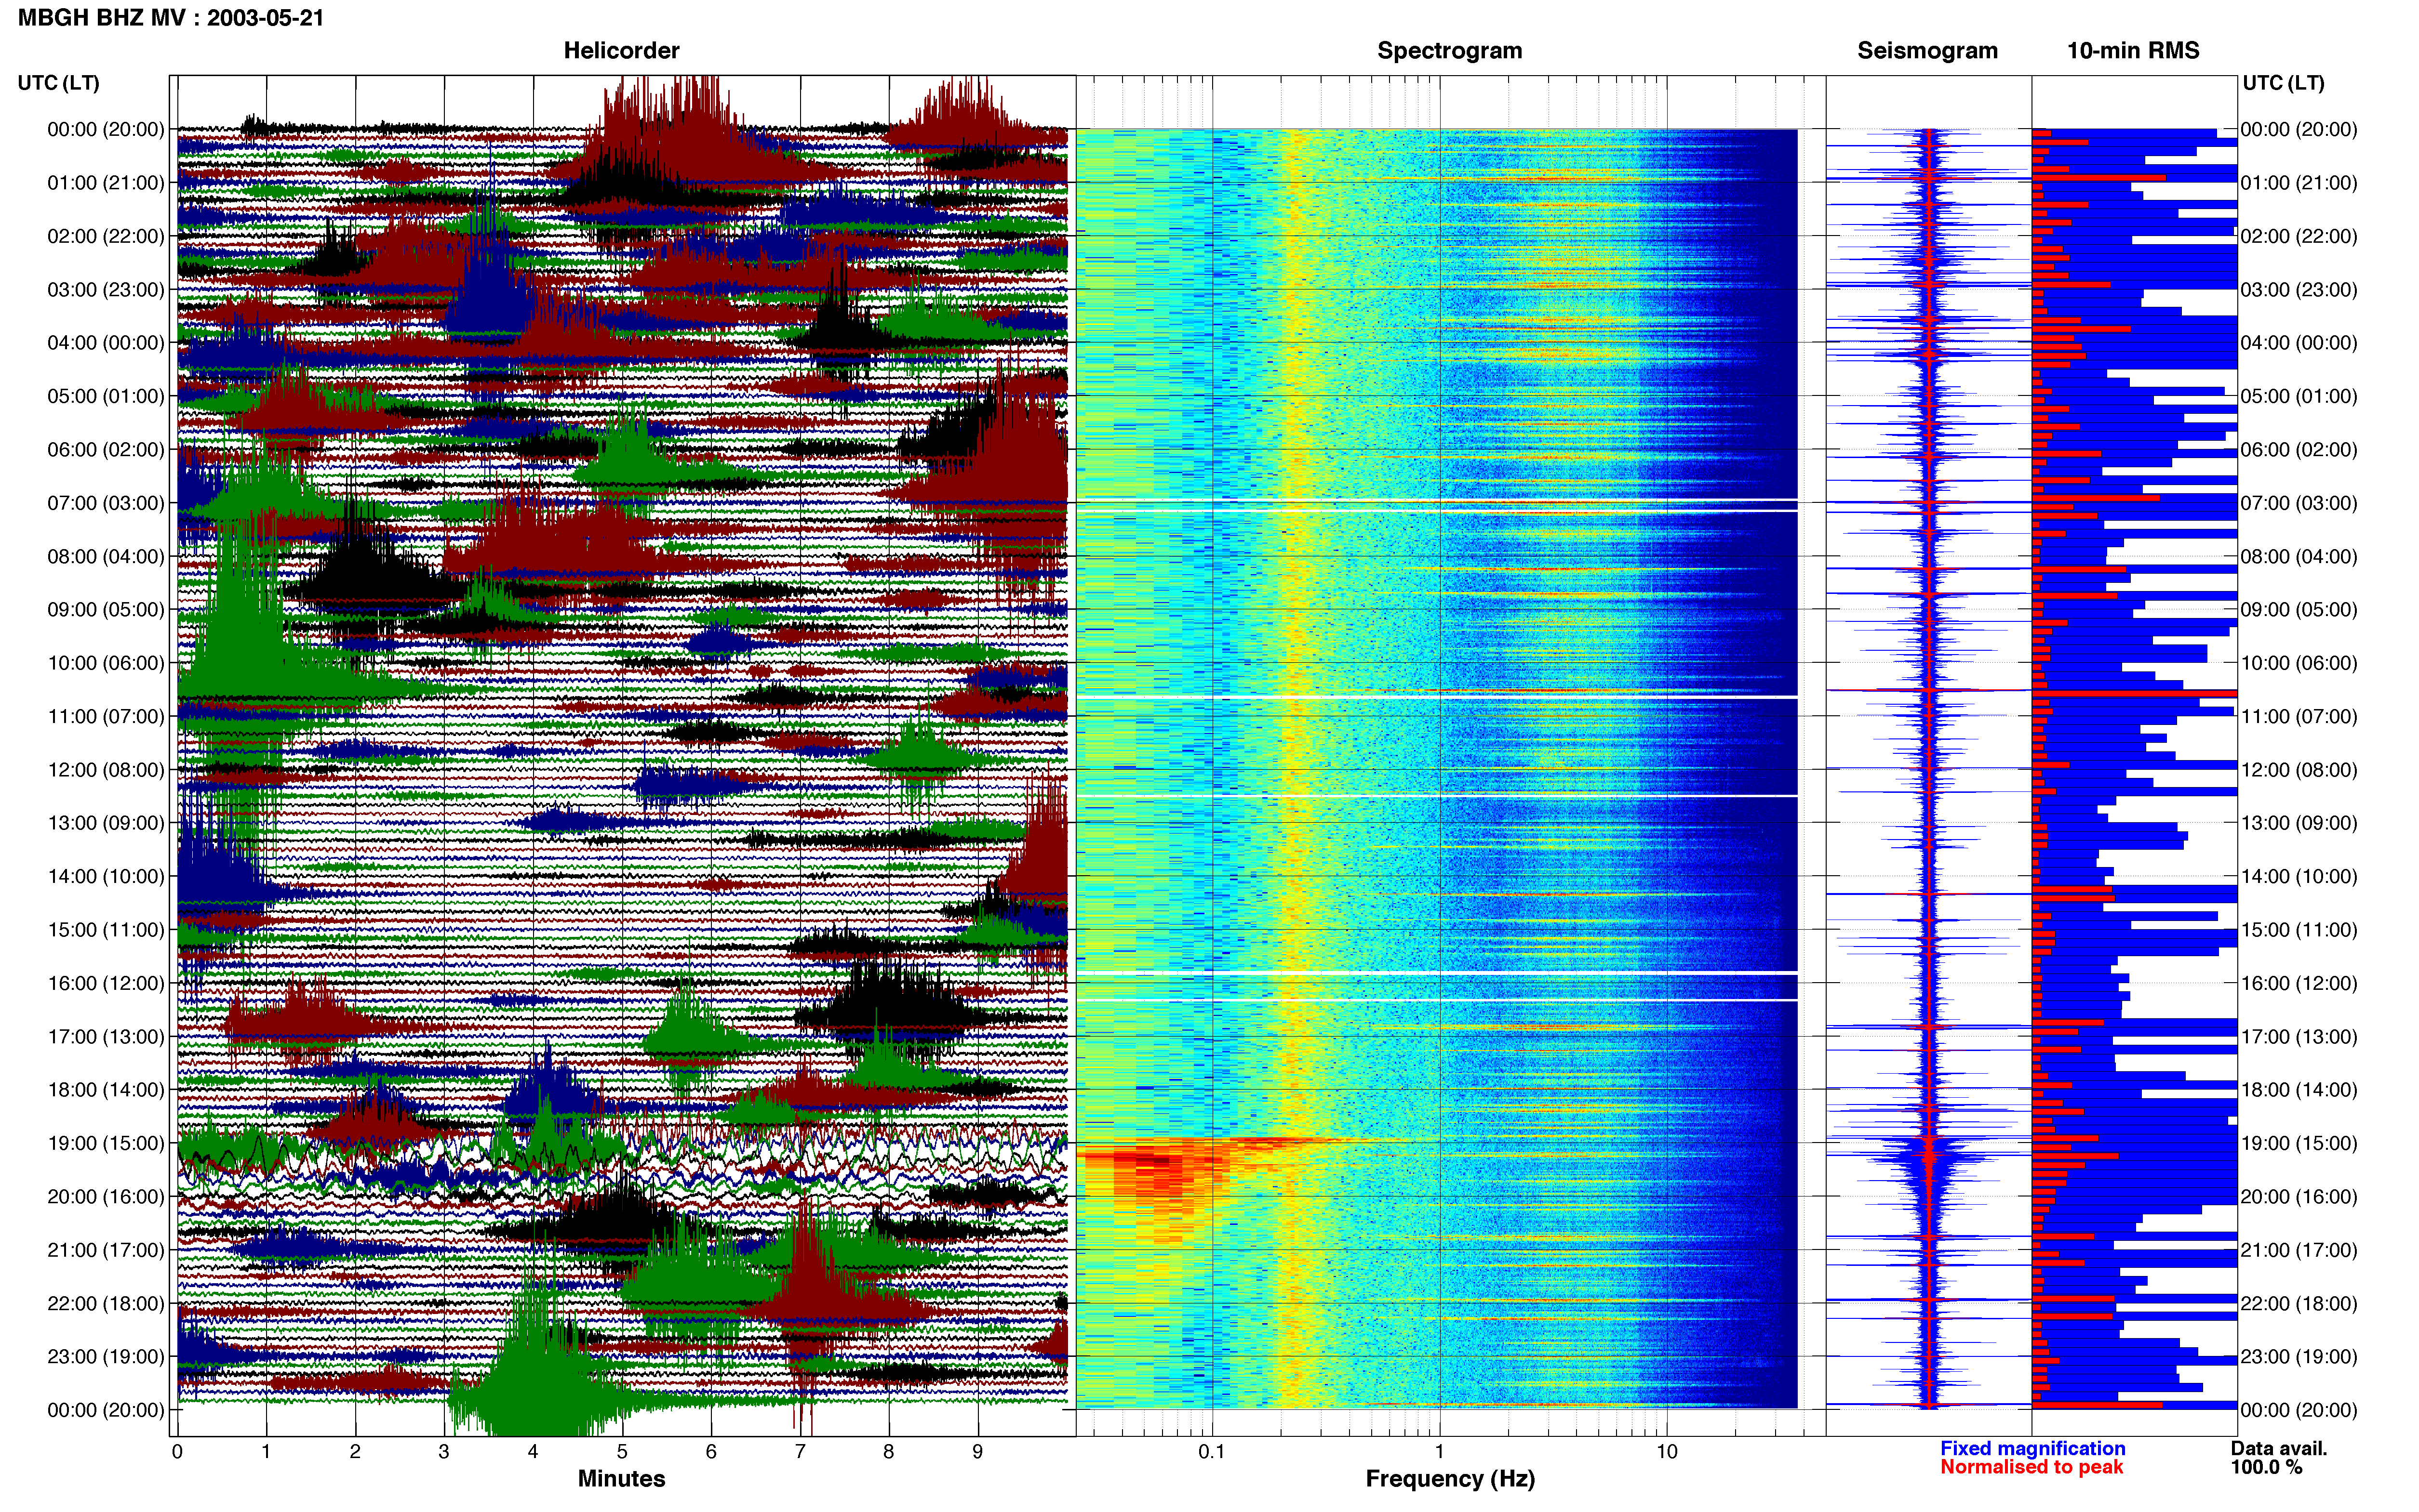Click the left axis label '15:00 (11:00)'
This screenshot has width=2419, height=1512.
tap(105, 930)
